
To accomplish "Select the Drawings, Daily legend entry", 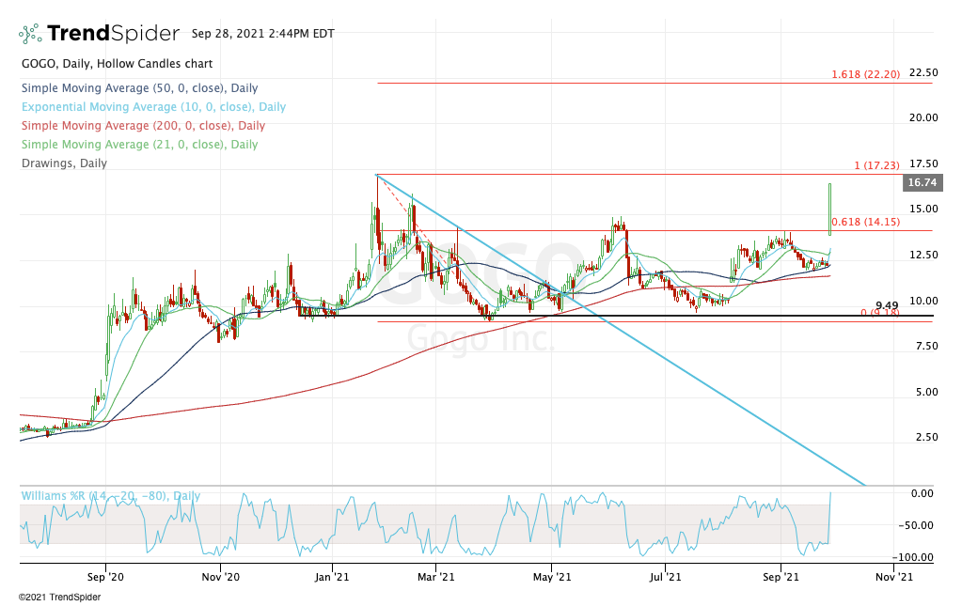I will (63, 163).
